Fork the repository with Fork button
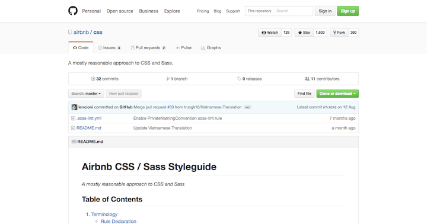The height and width of the screenshot is (224, 427). pos(339,33)
